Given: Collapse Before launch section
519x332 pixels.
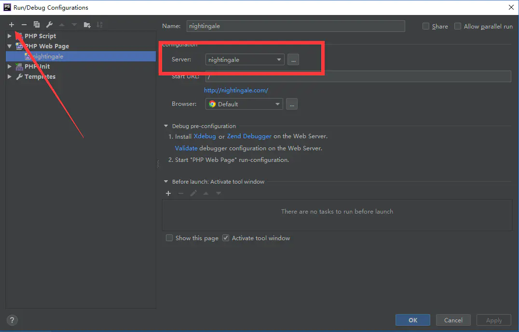Looking at the screenshot, I should tap(166, 182).
